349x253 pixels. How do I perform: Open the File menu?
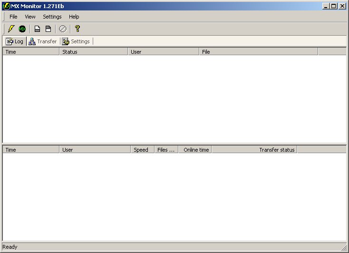tap(13, 17)
